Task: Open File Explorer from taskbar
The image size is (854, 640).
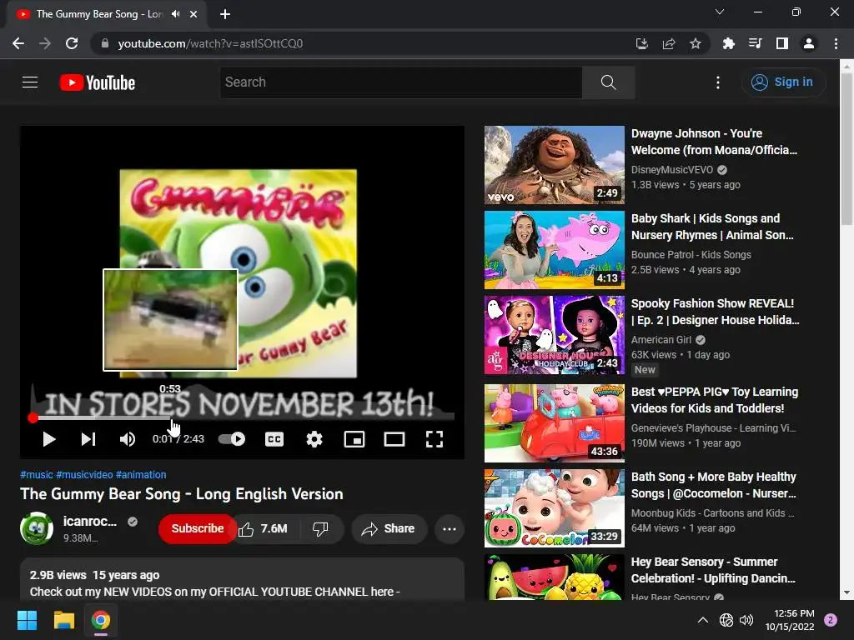Action: 63,620
